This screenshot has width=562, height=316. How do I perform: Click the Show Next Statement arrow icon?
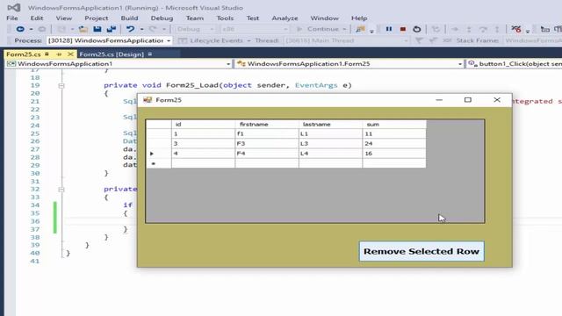[455, 29]
